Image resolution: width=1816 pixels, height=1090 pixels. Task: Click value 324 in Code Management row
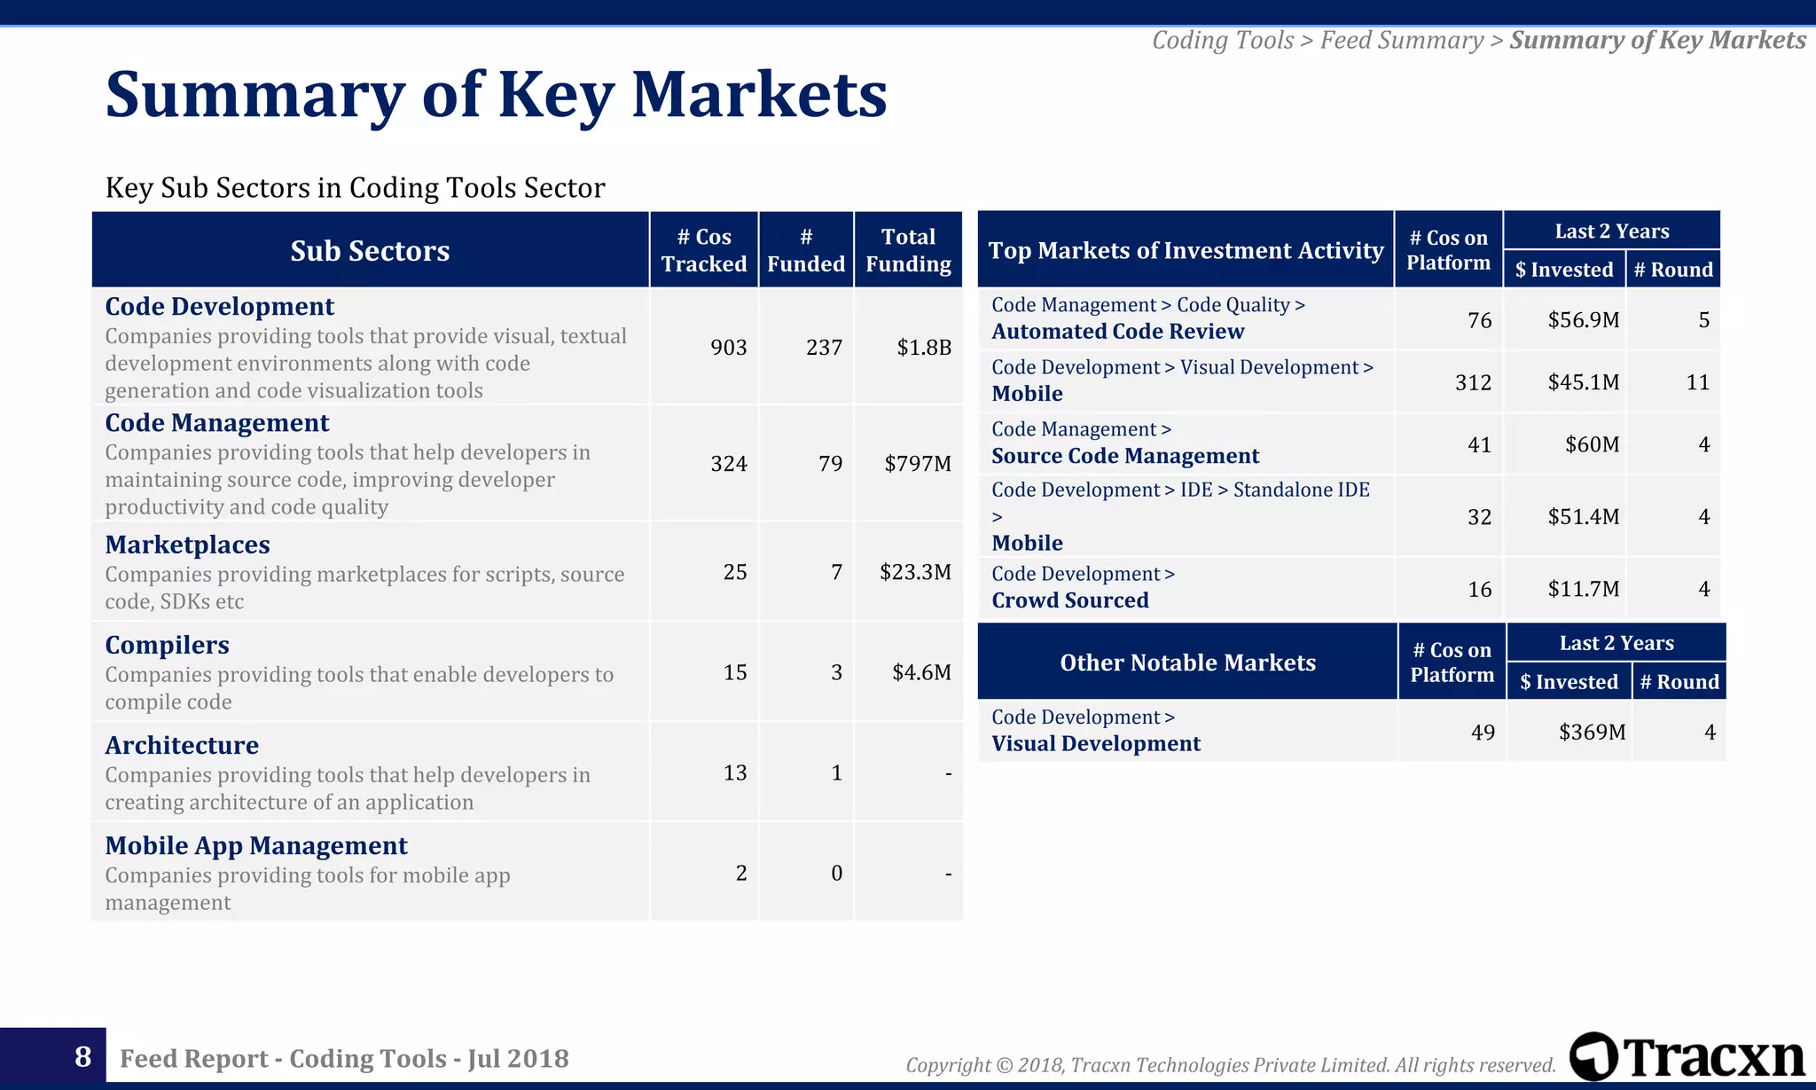point(729,464)
